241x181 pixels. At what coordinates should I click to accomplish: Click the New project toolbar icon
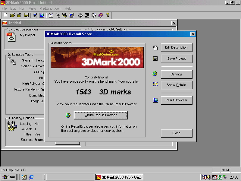(x=5, y=15)
